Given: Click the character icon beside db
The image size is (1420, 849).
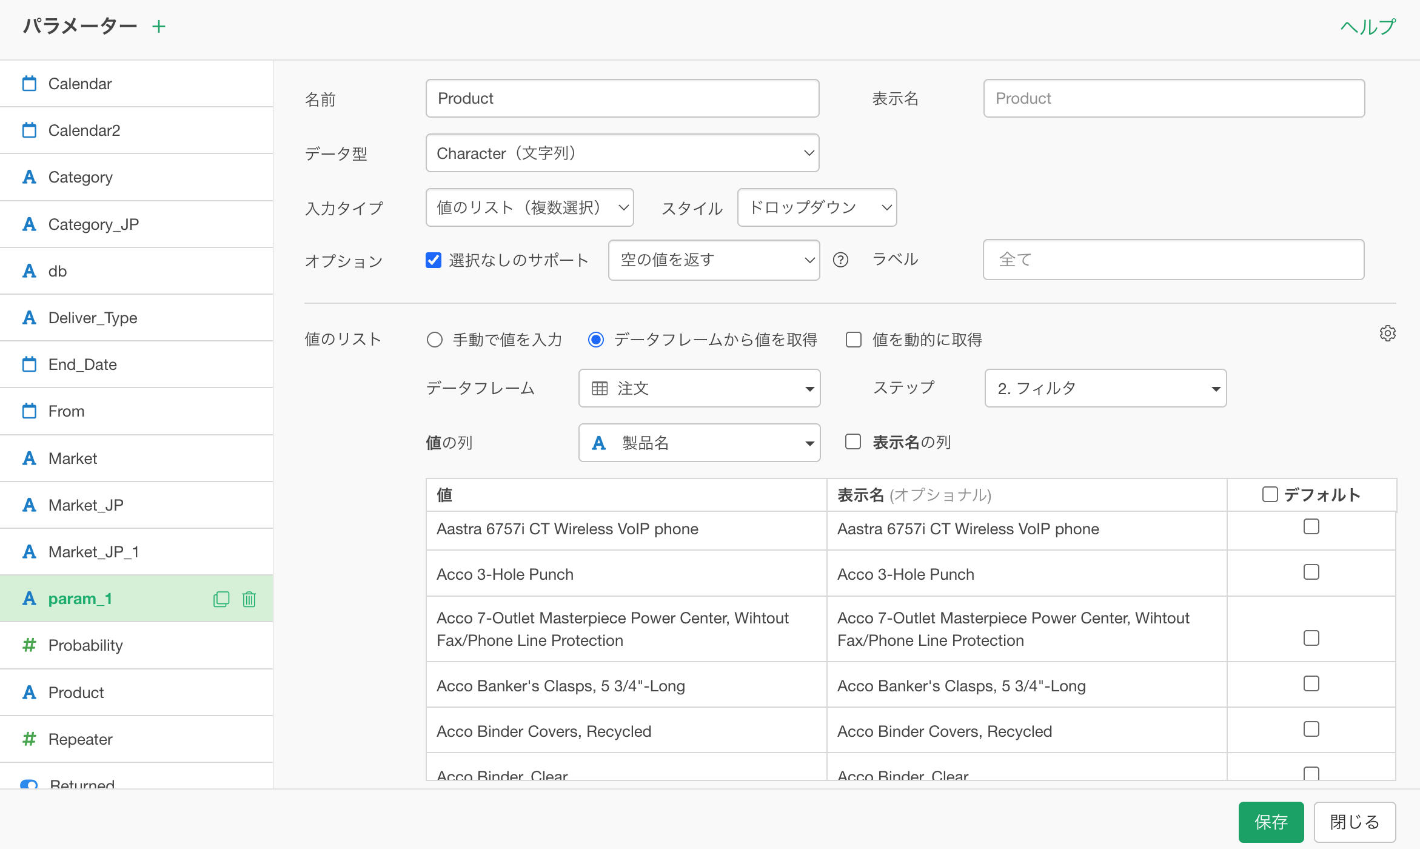Looking at the screenshot, I should point(29,271).
